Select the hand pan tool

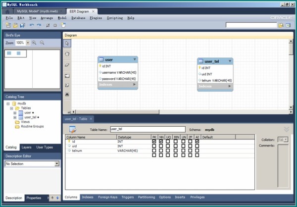pos(67,54)
